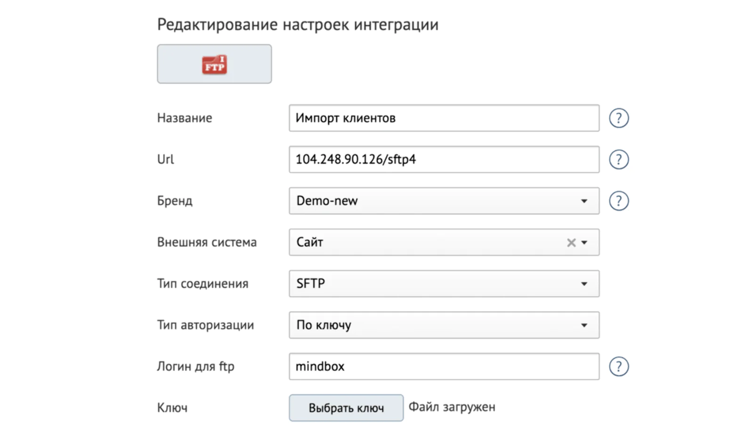Click the Ключ label
The height and width of the screenshot is (432, 753).
coord(172,408)
